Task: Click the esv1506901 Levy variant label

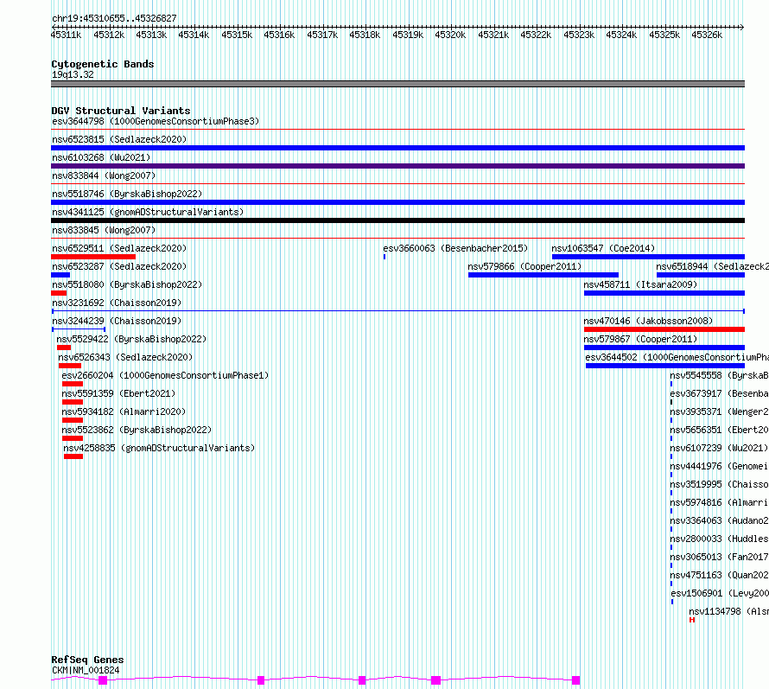Action: coord(720,593)
